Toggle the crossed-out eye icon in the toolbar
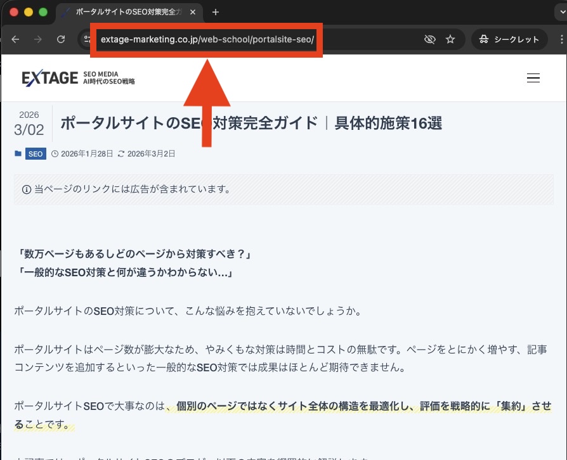 coord(430,39)
